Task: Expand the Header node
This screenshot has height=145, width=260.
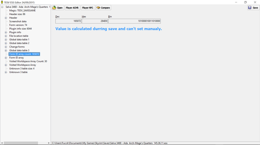Action: tap(6, 18)
